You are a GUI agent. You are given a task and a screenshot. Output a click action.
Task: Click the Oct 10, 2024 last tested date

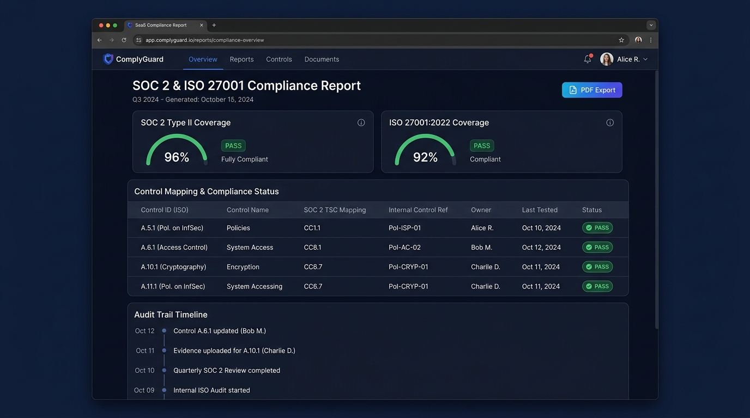541,228
